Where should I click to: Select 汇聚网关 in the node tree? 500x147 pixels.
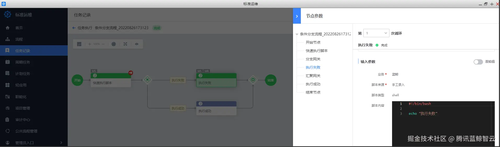pyautogui.click(x=313, y=76)
